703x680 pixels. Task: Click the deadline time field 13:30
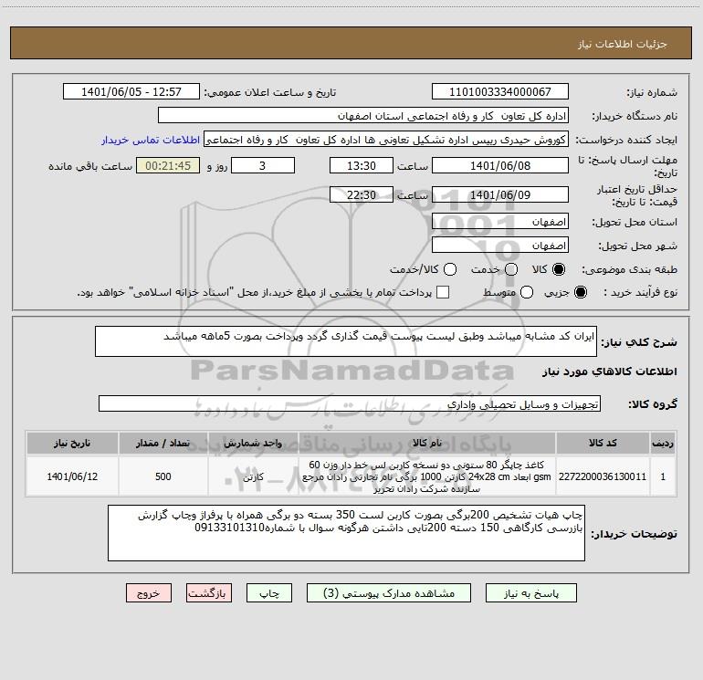point(362,165)
